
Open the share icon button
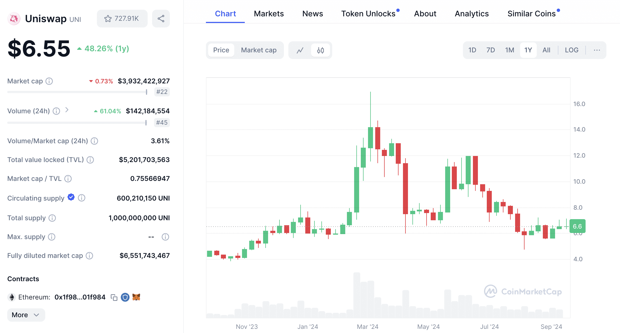point(161,19)
